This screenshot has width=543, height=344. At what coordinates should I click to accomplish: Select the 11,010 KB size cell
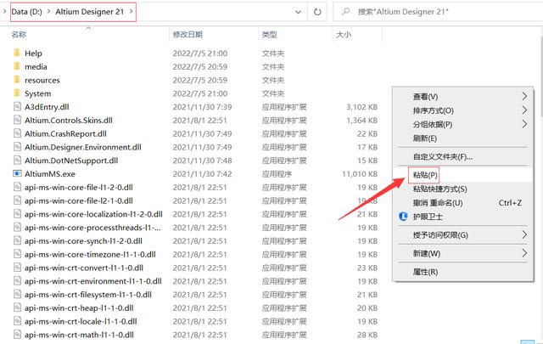pyautogui.click(x=360, y=174)
